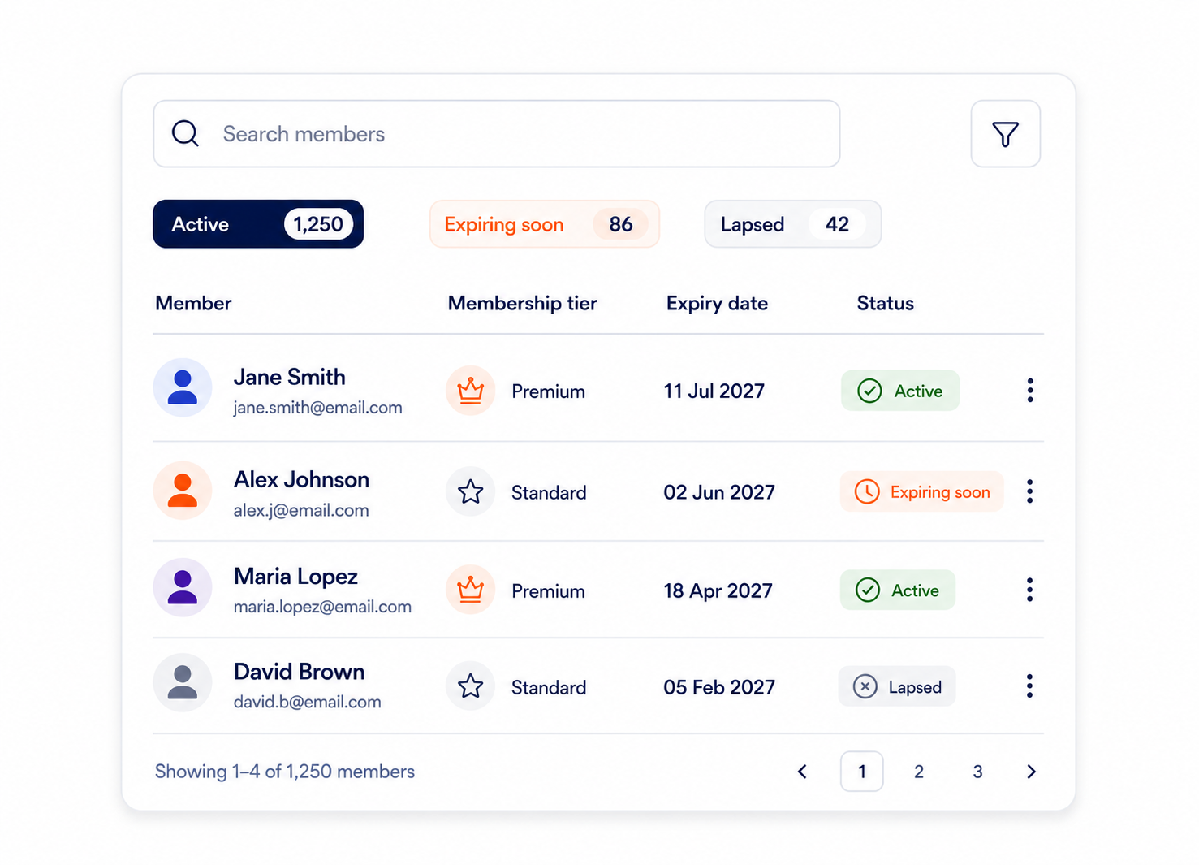Image resolution: width=1199 pixels, height=865 pixels.
Task: Click the star icon in Alex Johnson's row
Action: coord(470,491)
